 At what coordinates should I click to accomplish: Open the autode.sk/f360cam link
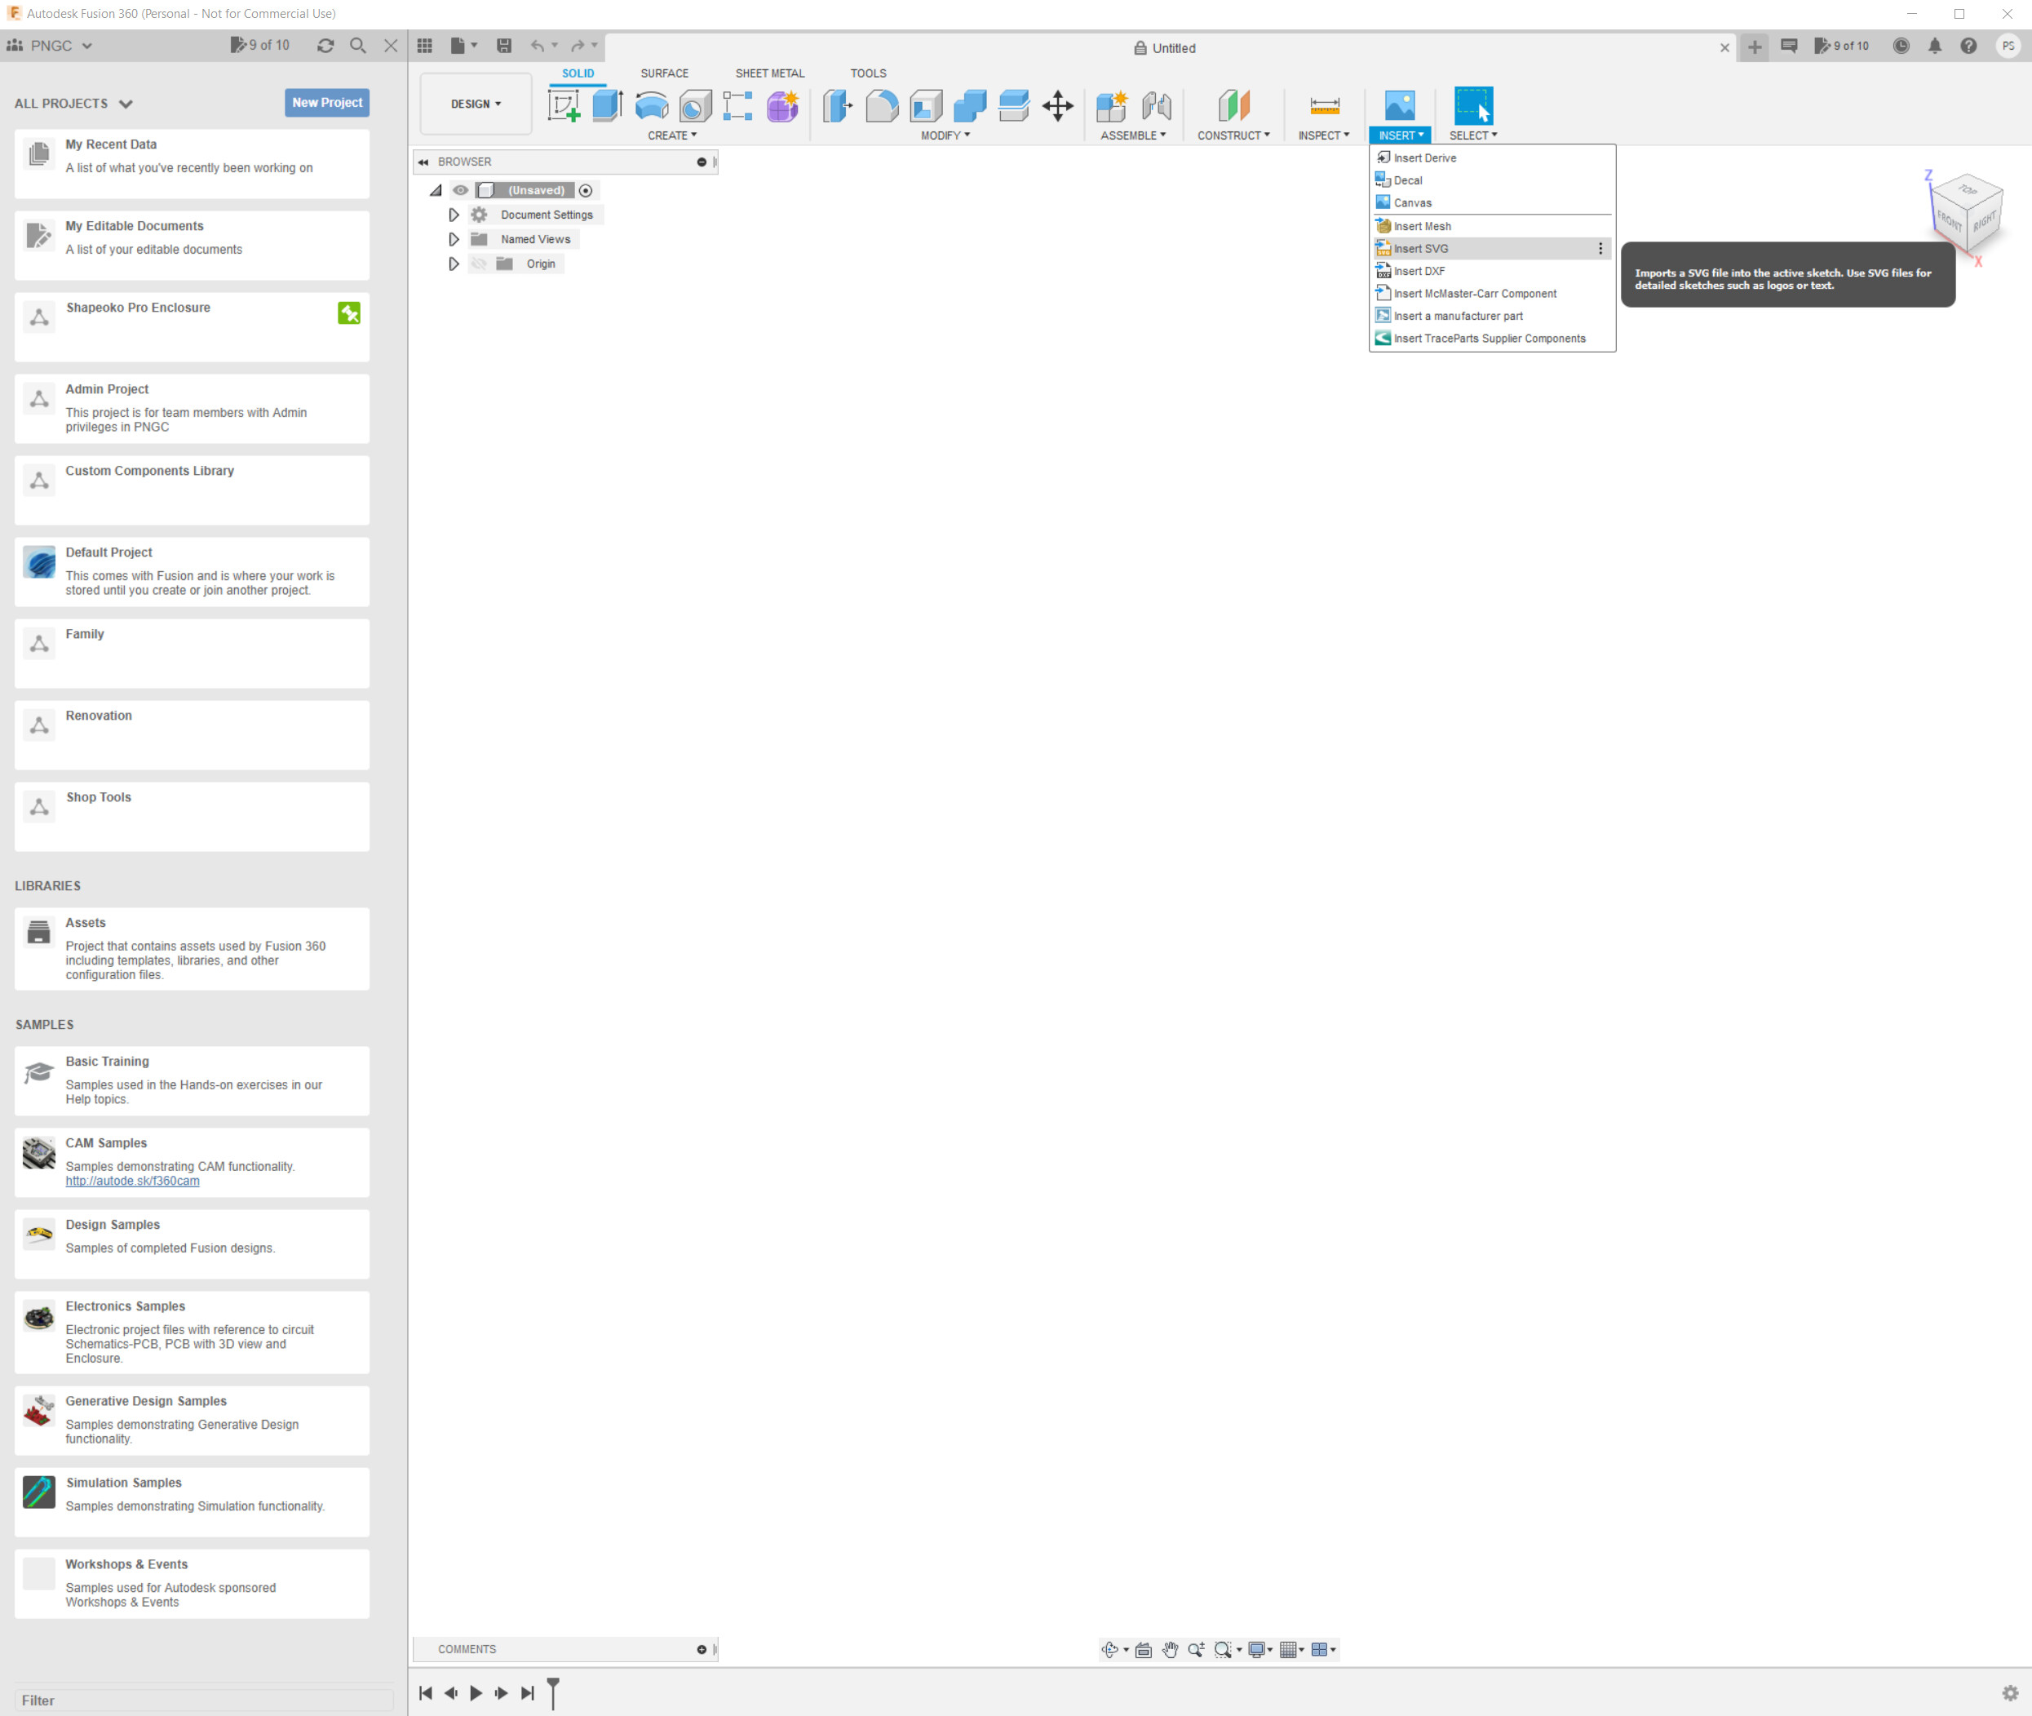click(x=132, y=1180)
